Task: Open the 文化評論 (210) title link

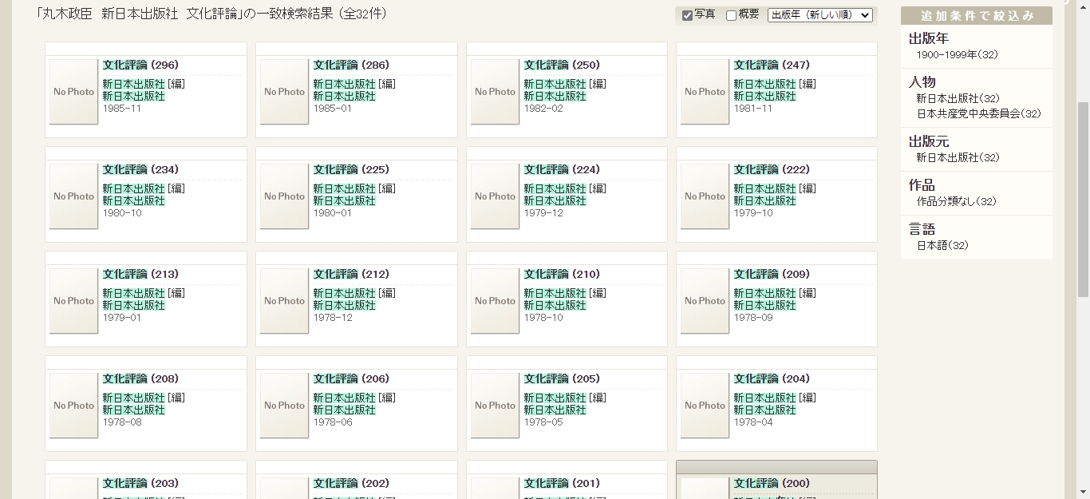Action: (x=562, y=275)
